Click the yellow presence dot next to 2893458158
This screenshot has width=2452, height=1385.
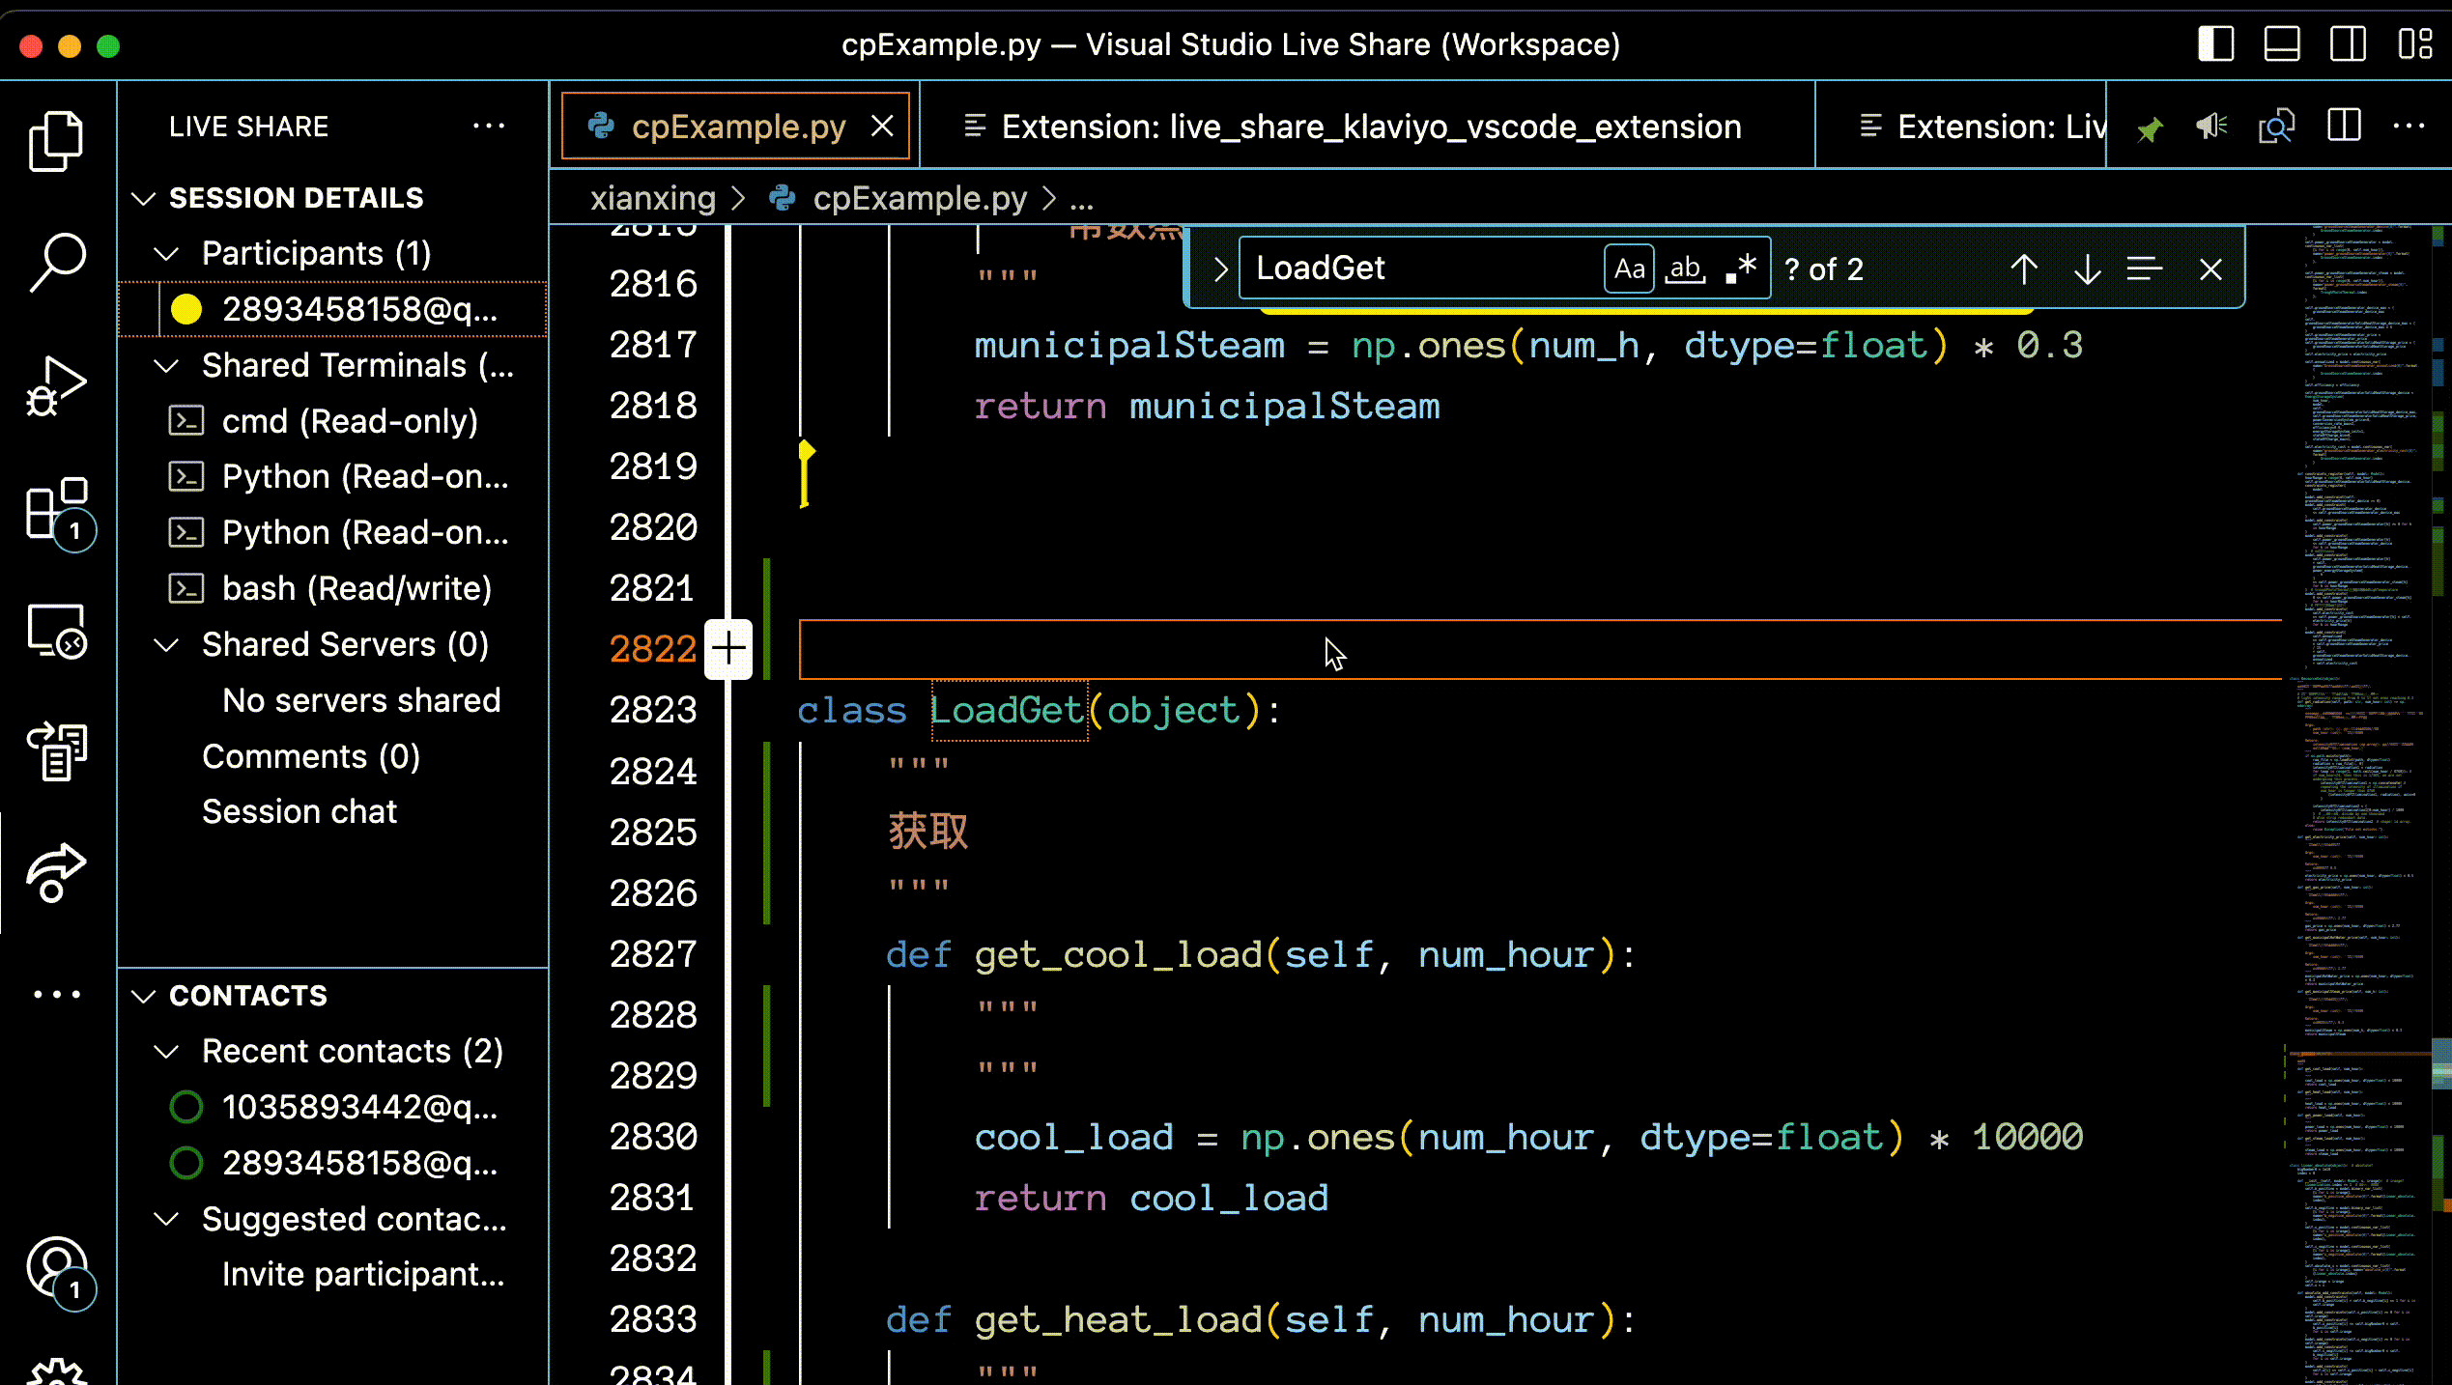pos(187,309)
